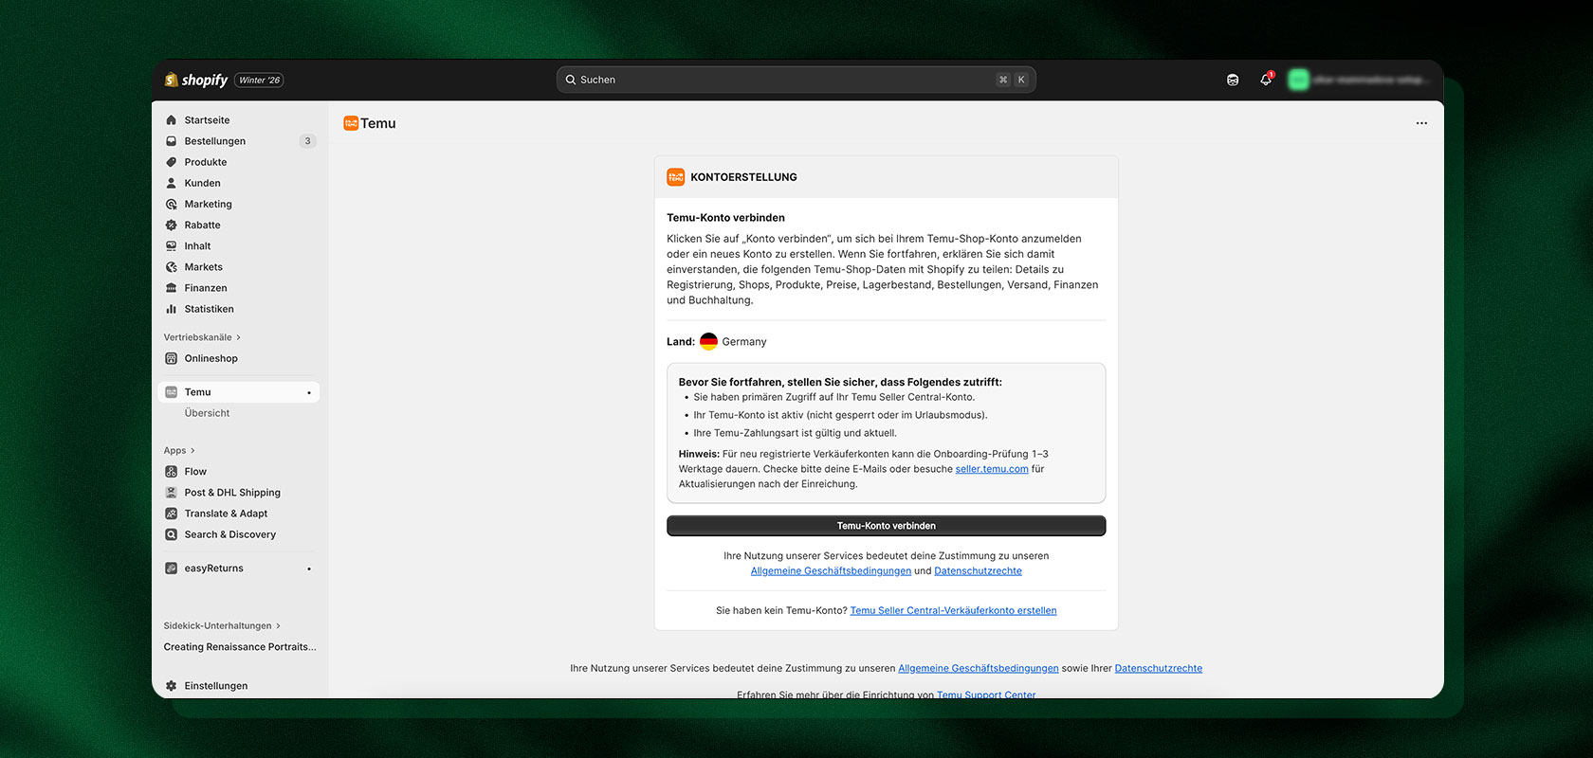This screenshot has width=1593, height=758.
Task: Click the Finanzen bank icon
Action: (x=172, y=288)
